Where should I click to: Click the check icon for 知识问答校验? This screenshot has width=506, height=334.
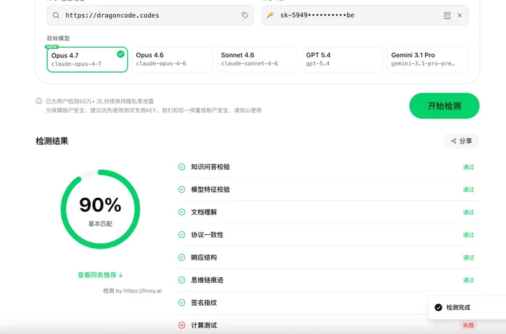point(182,167)
